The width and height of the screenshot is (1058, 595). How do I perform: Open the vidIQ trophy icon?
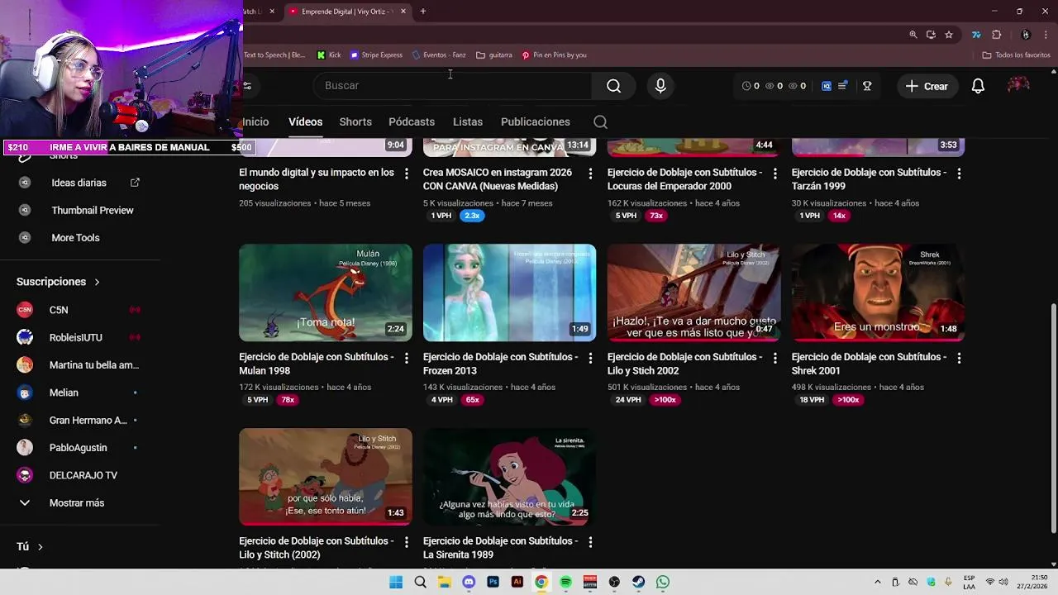[867, 86]
